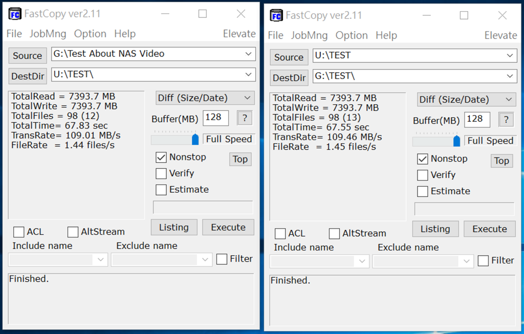Click the Top button in right window
This screenshot has height=334, width=524.
(501, 161)
